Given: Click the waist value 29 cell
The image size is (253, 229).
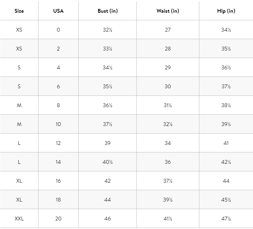Looking at the screenshot, I should pos(167,68).
